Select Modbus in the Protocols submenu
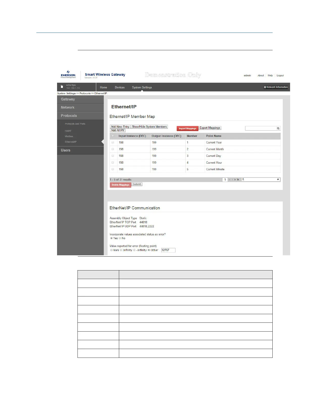 [x=69, y=136]
